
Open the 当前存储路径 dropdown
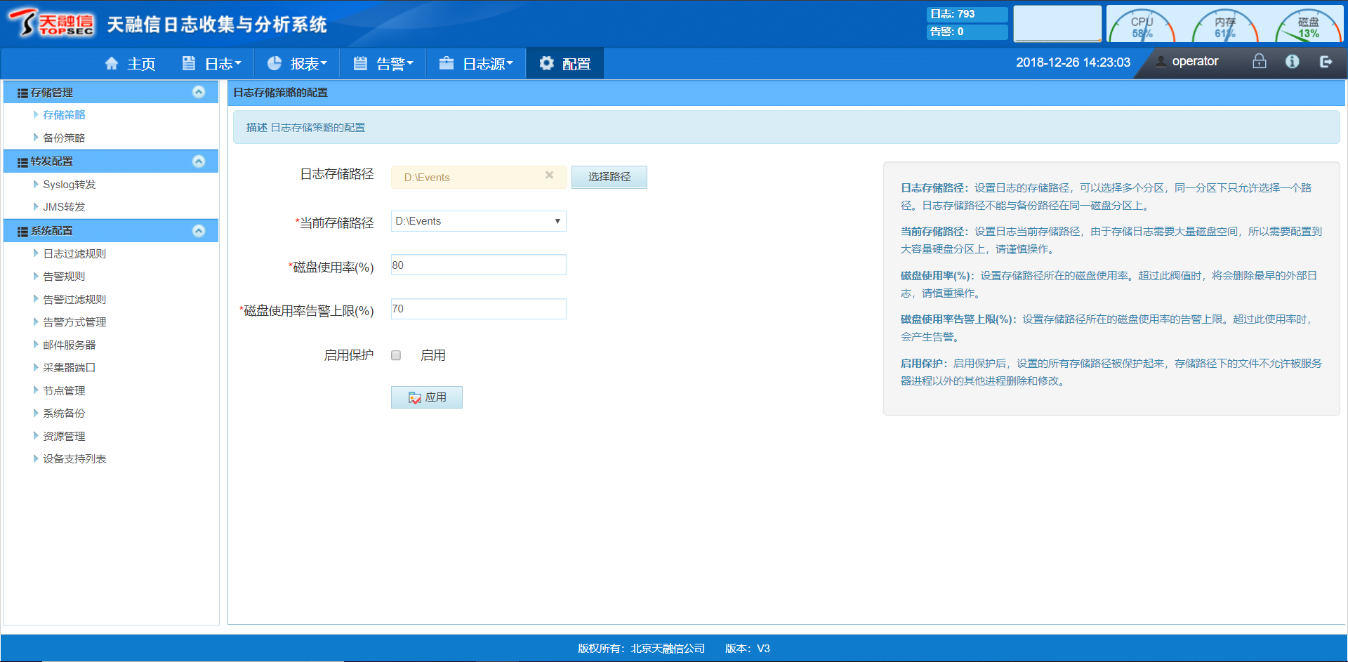pos(478,221)
